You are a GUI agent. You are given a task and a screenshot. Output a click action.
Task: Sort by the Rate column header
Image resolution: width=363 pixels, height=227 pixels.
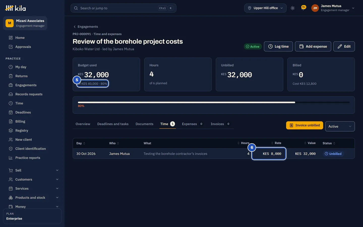(276, 143)
